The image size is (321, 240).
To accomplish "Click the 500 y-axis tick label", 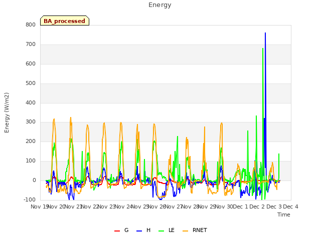I will (x=31, y=83).
